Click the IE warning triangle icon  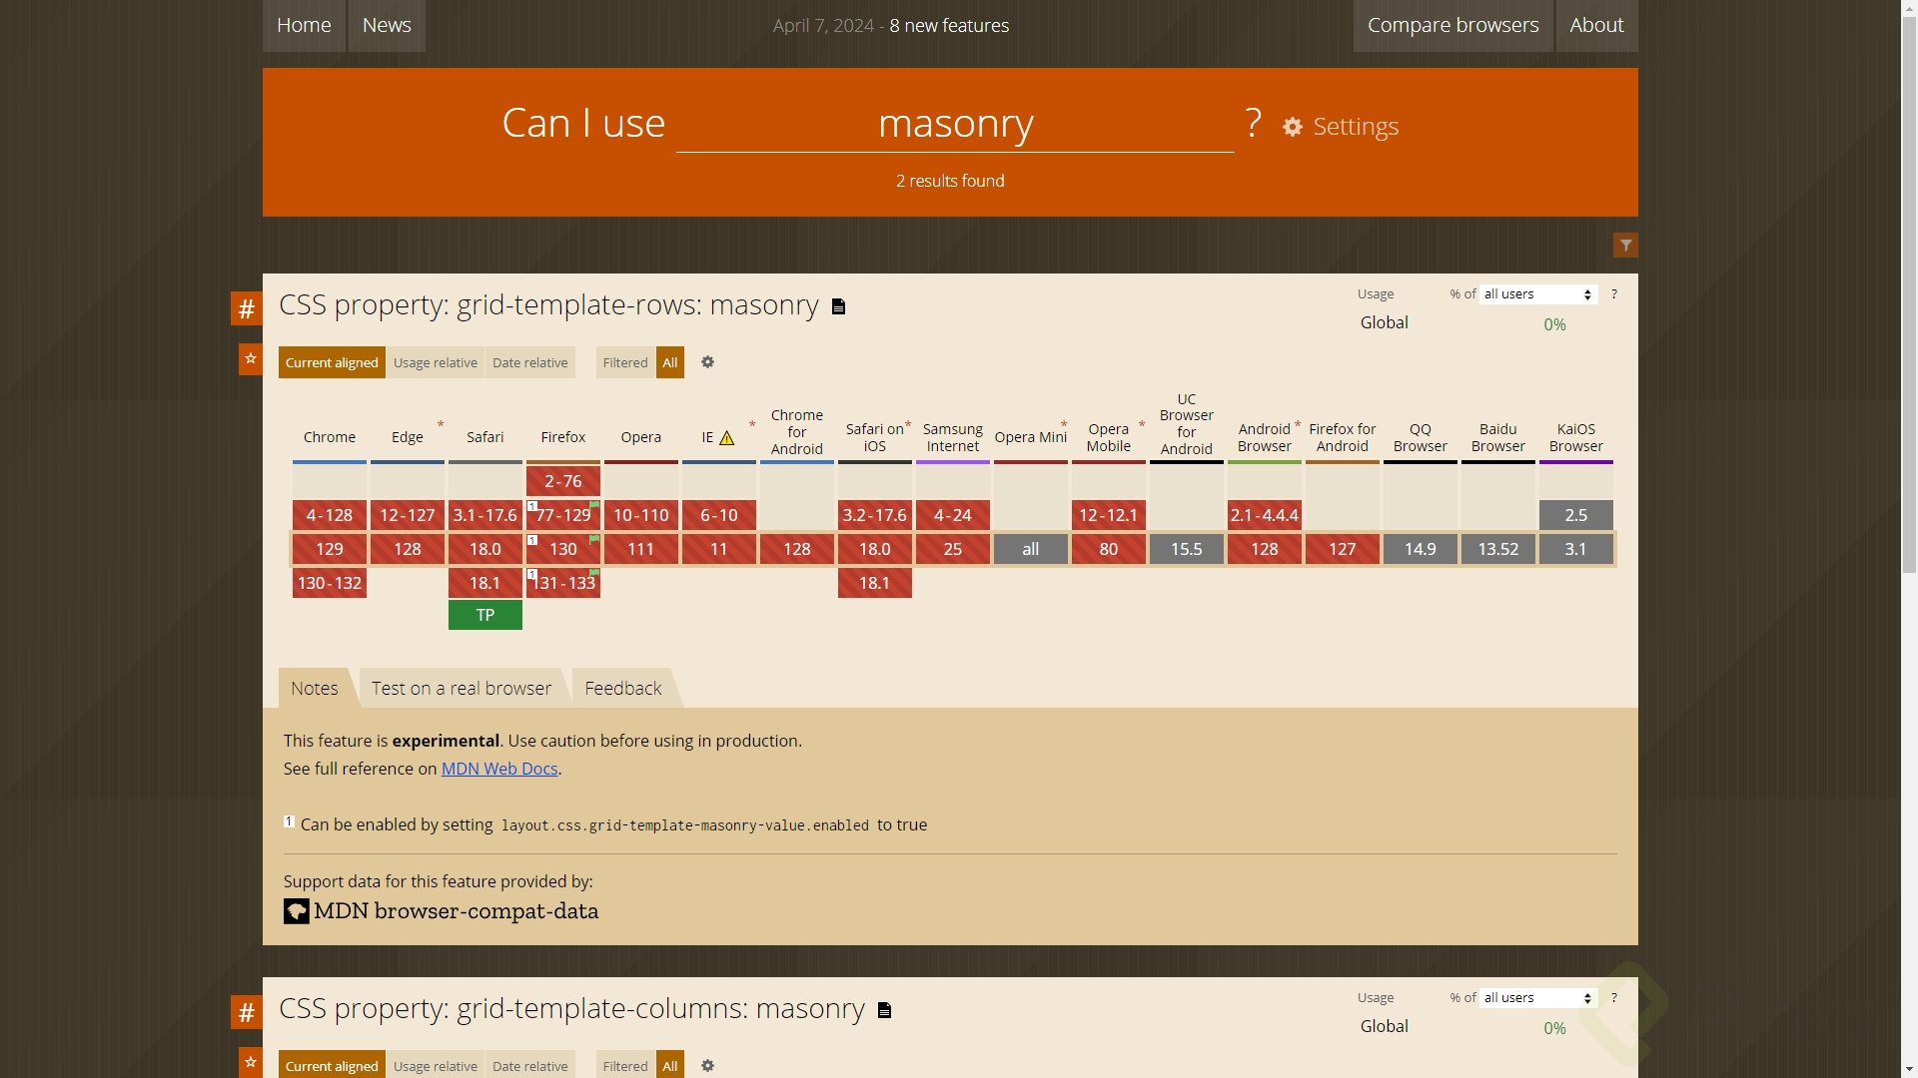(726, 438)
